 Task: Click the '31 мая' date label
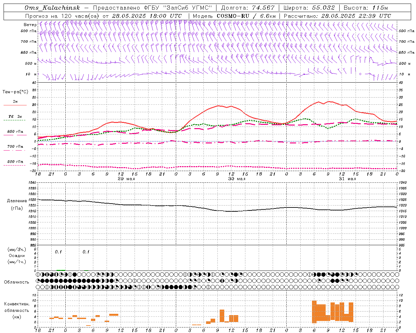[x=347, y=179]
